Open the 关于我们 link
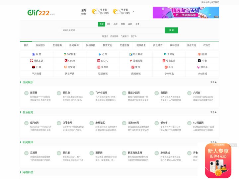The width and height of the screenshot is (239, 179). click(215, 2)
